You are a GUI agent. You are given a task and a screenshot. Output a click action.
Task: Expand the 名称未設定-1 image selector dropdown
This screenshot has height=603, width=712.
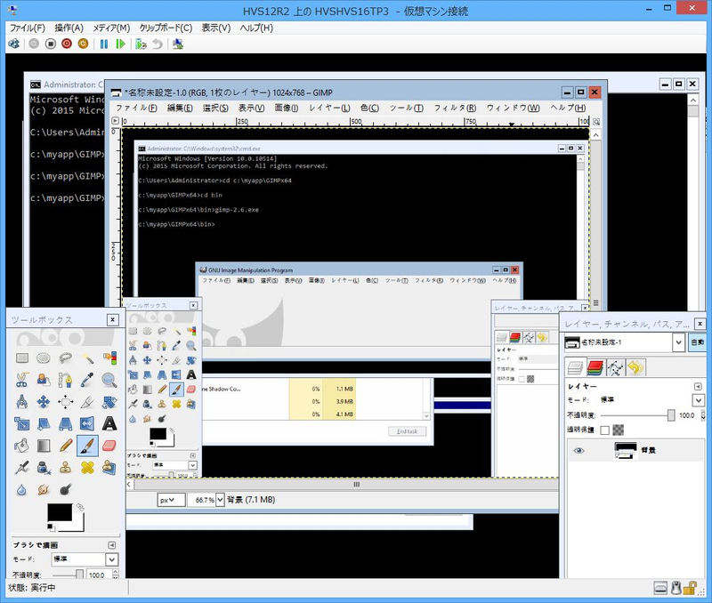click(678, 342)
